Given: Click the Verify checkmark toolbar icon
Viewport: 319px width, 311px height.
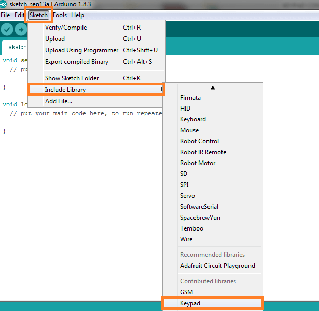Looking at the screenshot, I should [7, 30].
